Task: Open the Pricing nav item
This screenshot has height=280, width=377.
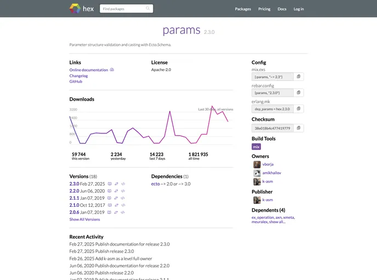Action: pyautogui.click(x=264, y=9)
